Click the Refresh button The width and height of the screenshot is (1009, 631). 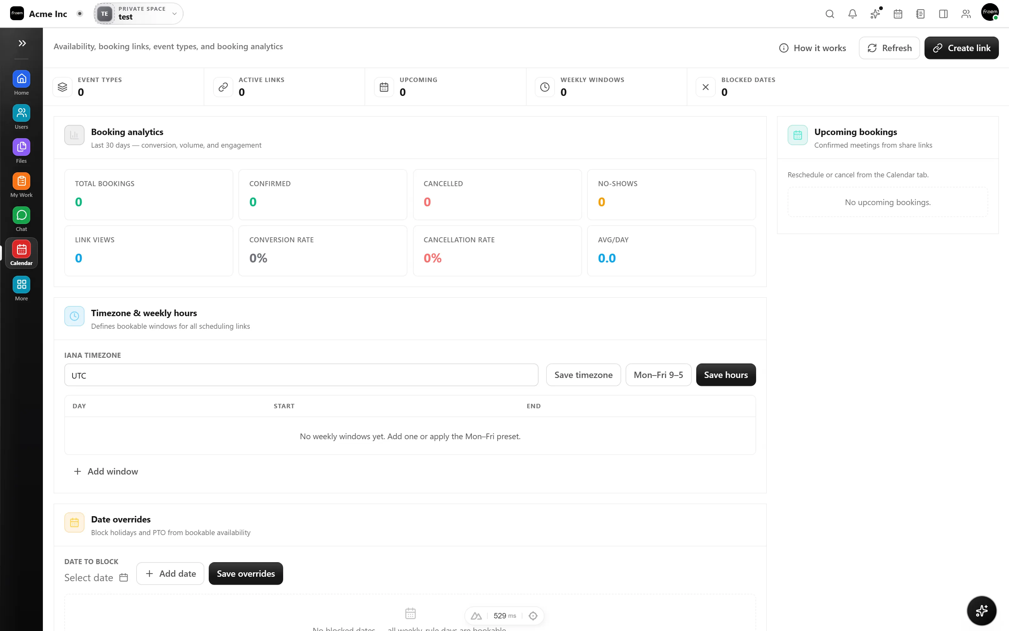point(889,48)
